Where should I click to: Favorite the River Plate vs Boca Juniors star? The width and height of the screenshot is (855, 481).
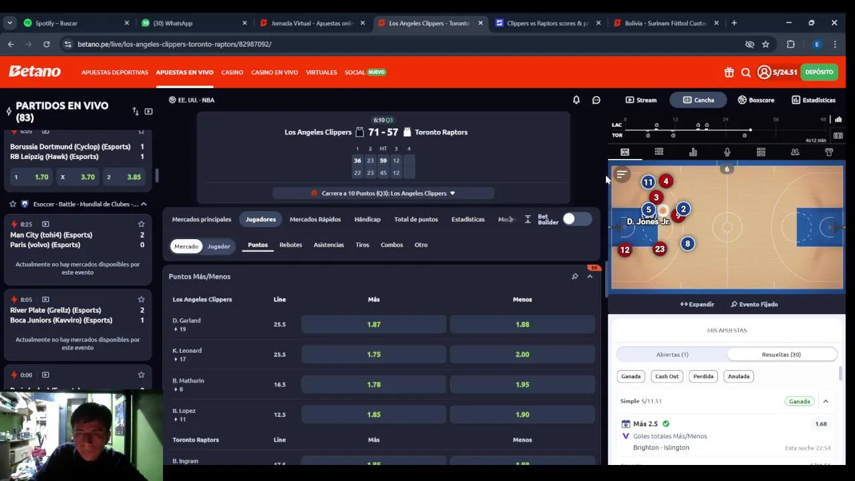coord(141,300)
